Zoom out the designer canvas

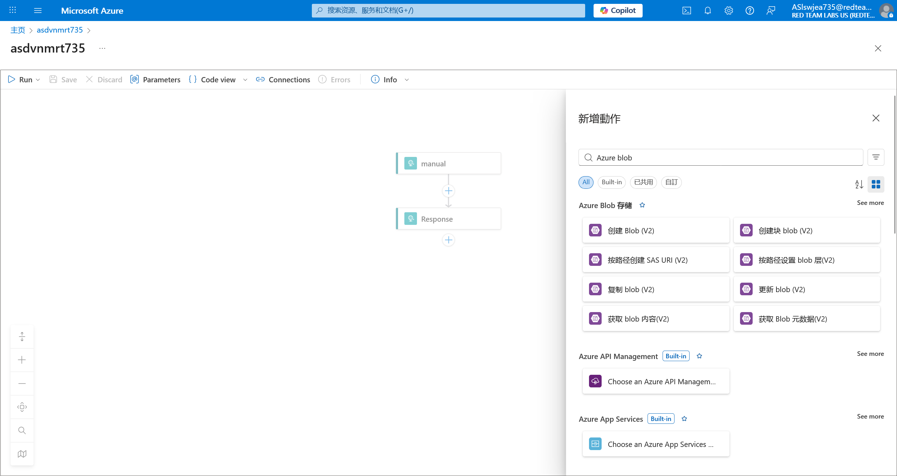coord(22,383)
